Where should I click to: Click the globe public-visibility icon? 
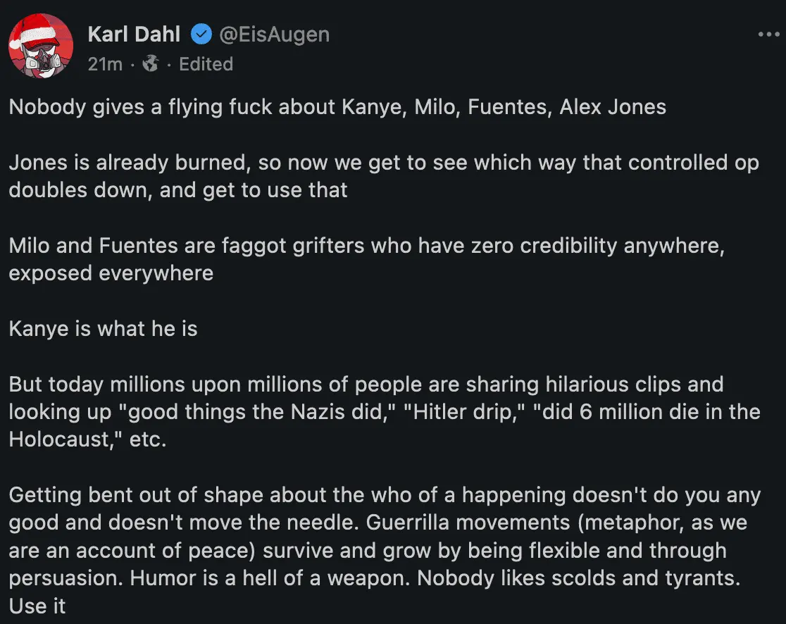click(150, 64)
